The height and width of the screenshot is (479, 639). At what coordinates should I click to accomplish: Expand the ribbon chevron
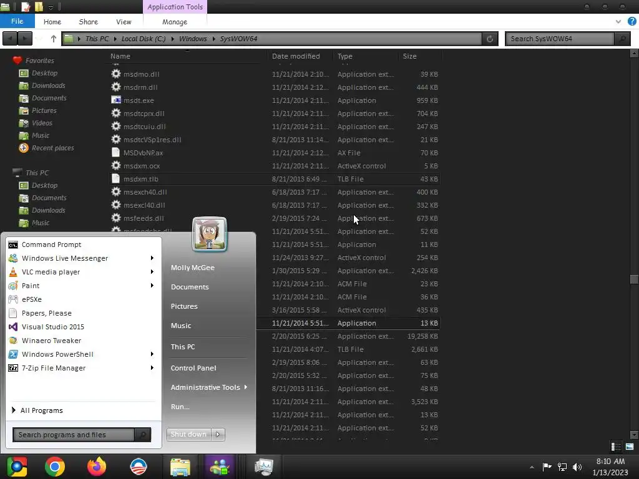(x=618, y=22)
